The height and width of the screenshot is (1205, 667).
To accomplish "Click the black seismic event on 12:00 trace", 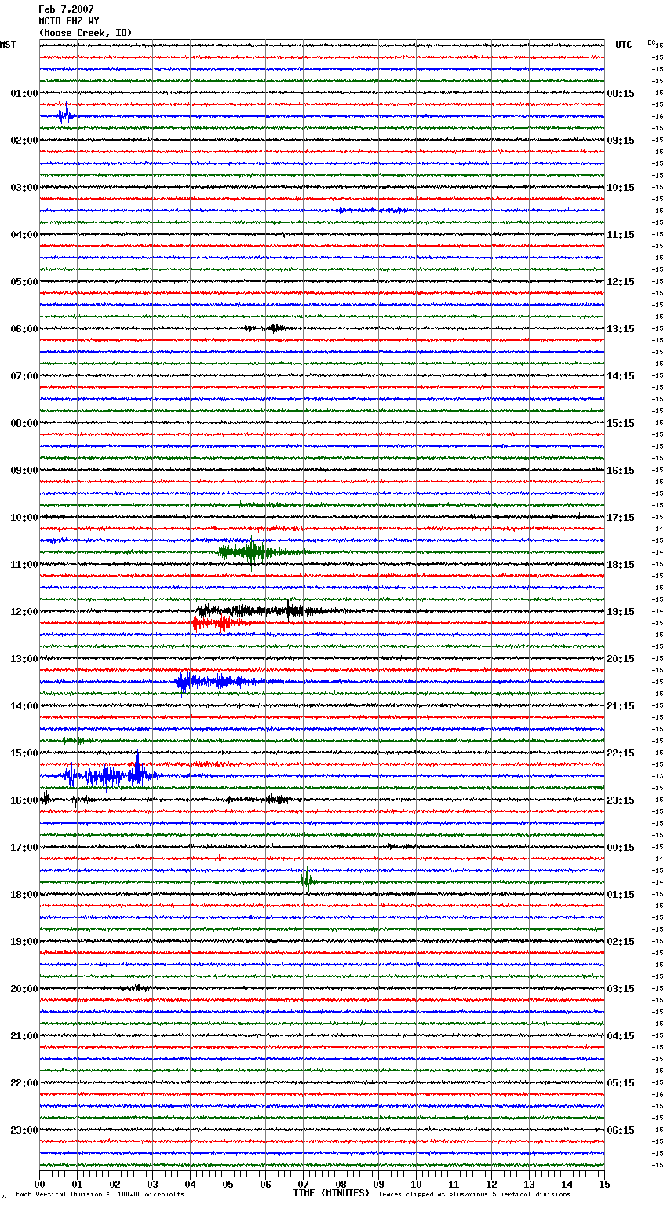I will pyautogui.click(x=271, y=610).
